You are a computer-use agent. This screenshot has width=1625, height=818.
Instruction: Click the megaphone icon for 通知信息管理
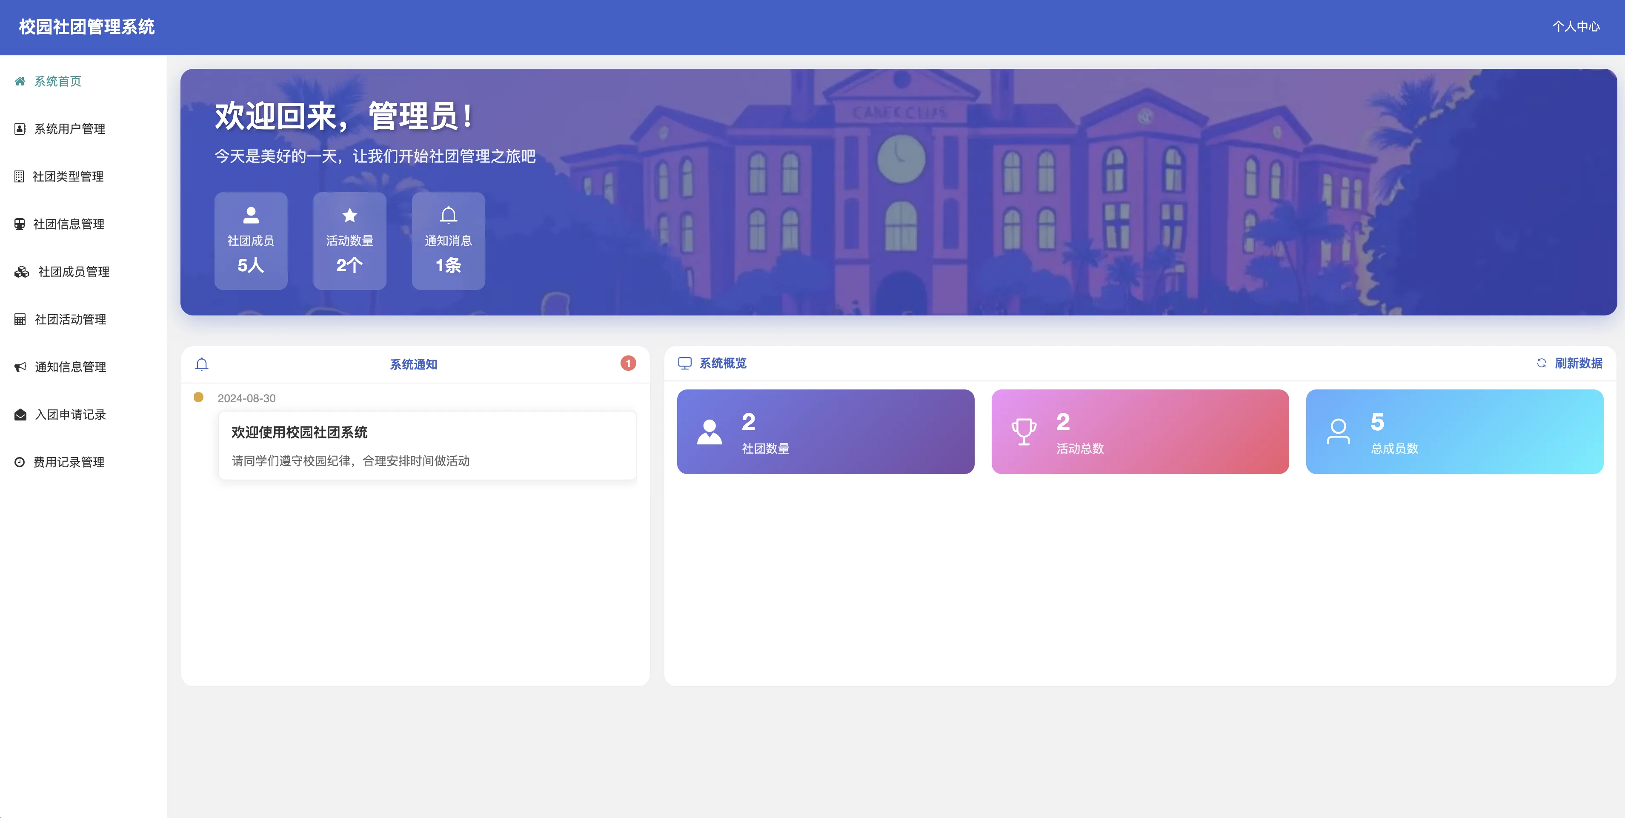point(20,367)
